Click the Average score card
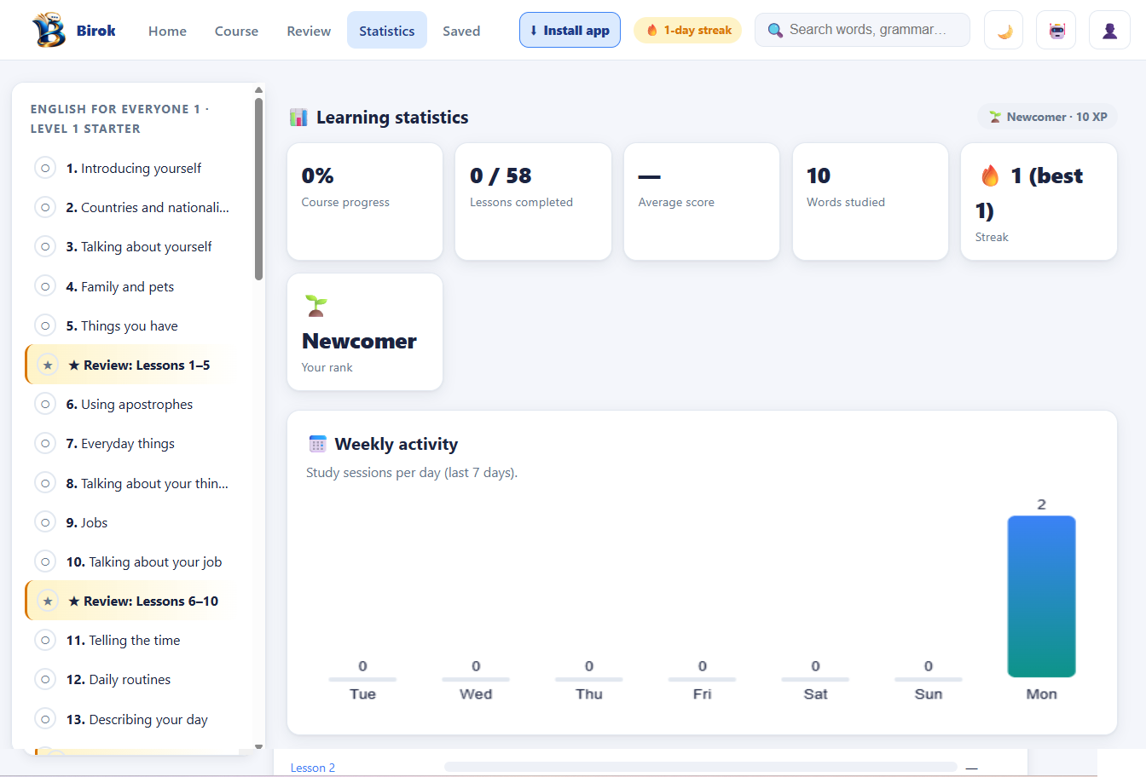The image size is (1146, 777). [x=702, y=201]
